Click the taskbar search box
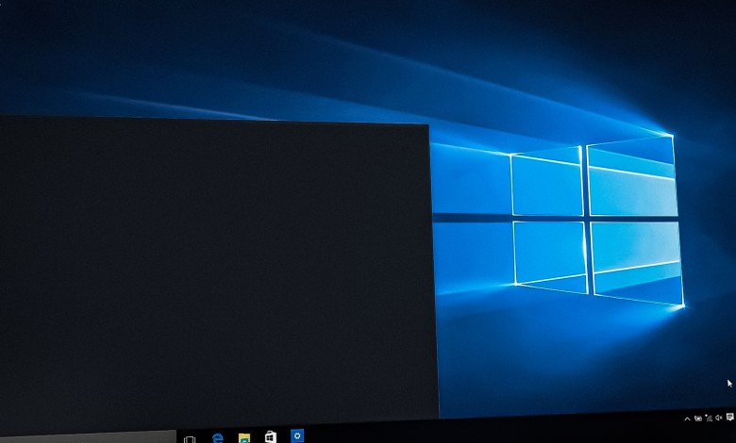This screenshot has height=443, width=736. pos(88,437)
